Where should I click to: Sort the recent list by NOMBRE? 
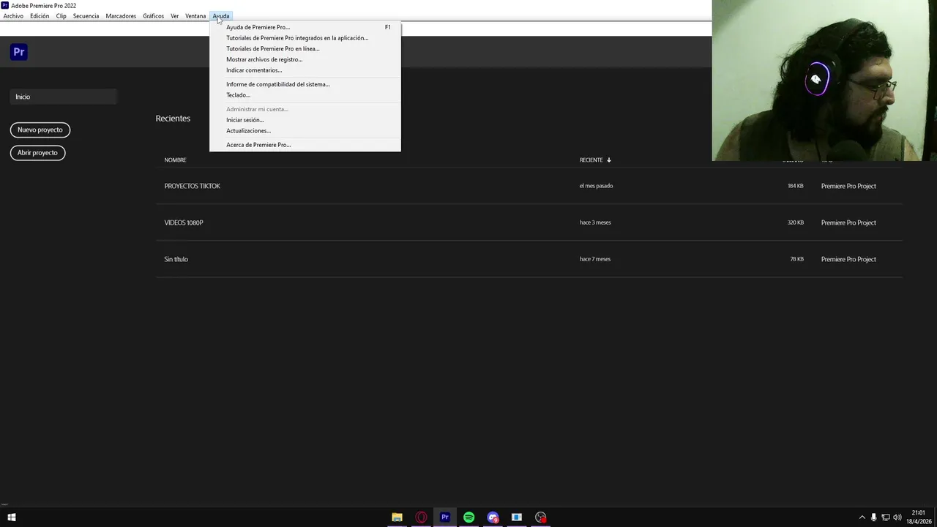click(x=176, y=160)
